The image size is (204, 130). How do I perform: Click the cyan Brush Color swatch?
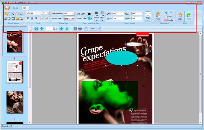click(x=89, y=18)
